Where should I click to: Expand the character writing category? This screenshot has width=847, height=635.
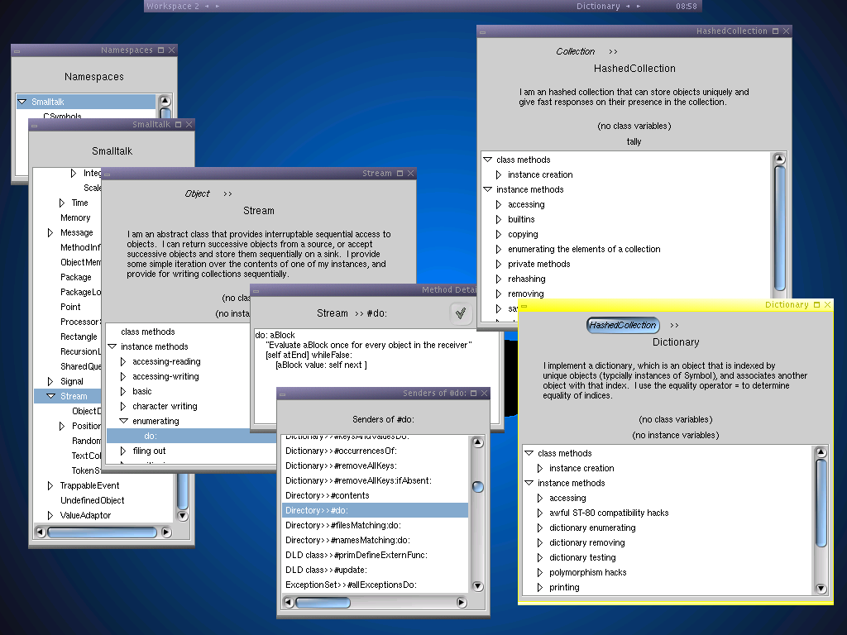123,406
